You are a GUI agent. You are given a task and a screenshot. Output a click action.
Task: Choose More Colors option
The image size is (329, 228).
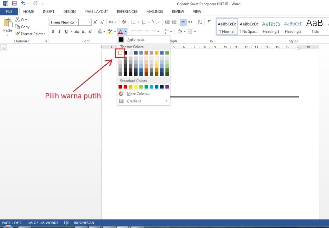tap(138, 94)
